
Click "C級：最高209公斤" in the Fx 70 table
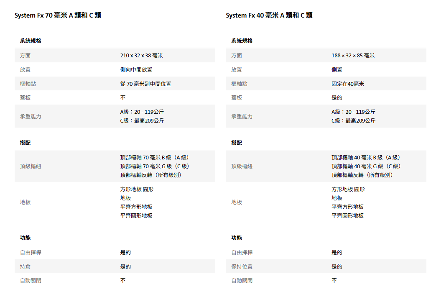point(142,121)
